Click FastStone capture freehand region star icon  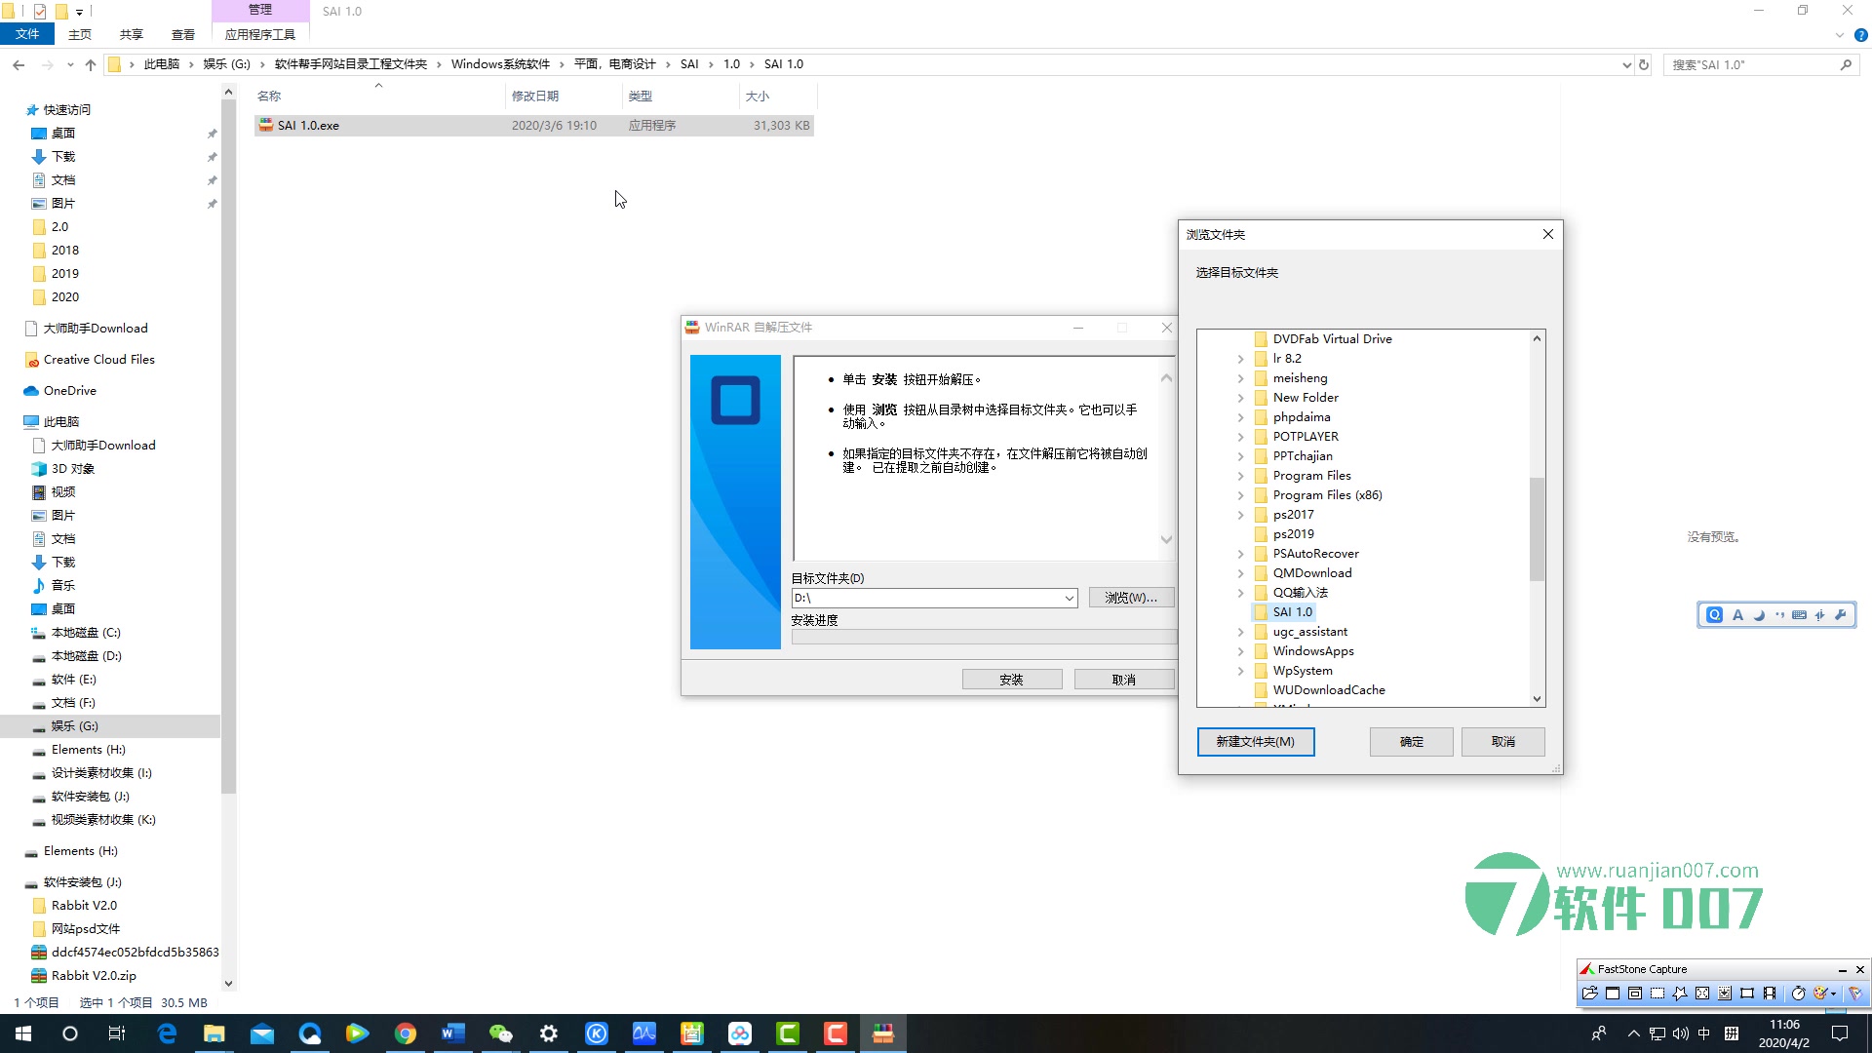click(1680, 994)
